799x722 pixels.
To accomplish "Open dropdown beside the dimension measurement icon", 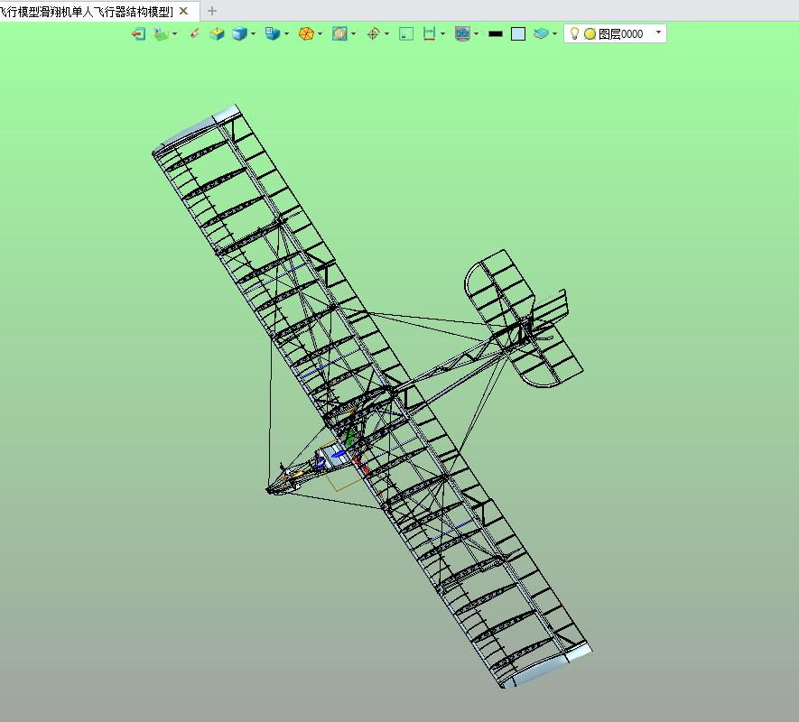I will tap(442, 34).
